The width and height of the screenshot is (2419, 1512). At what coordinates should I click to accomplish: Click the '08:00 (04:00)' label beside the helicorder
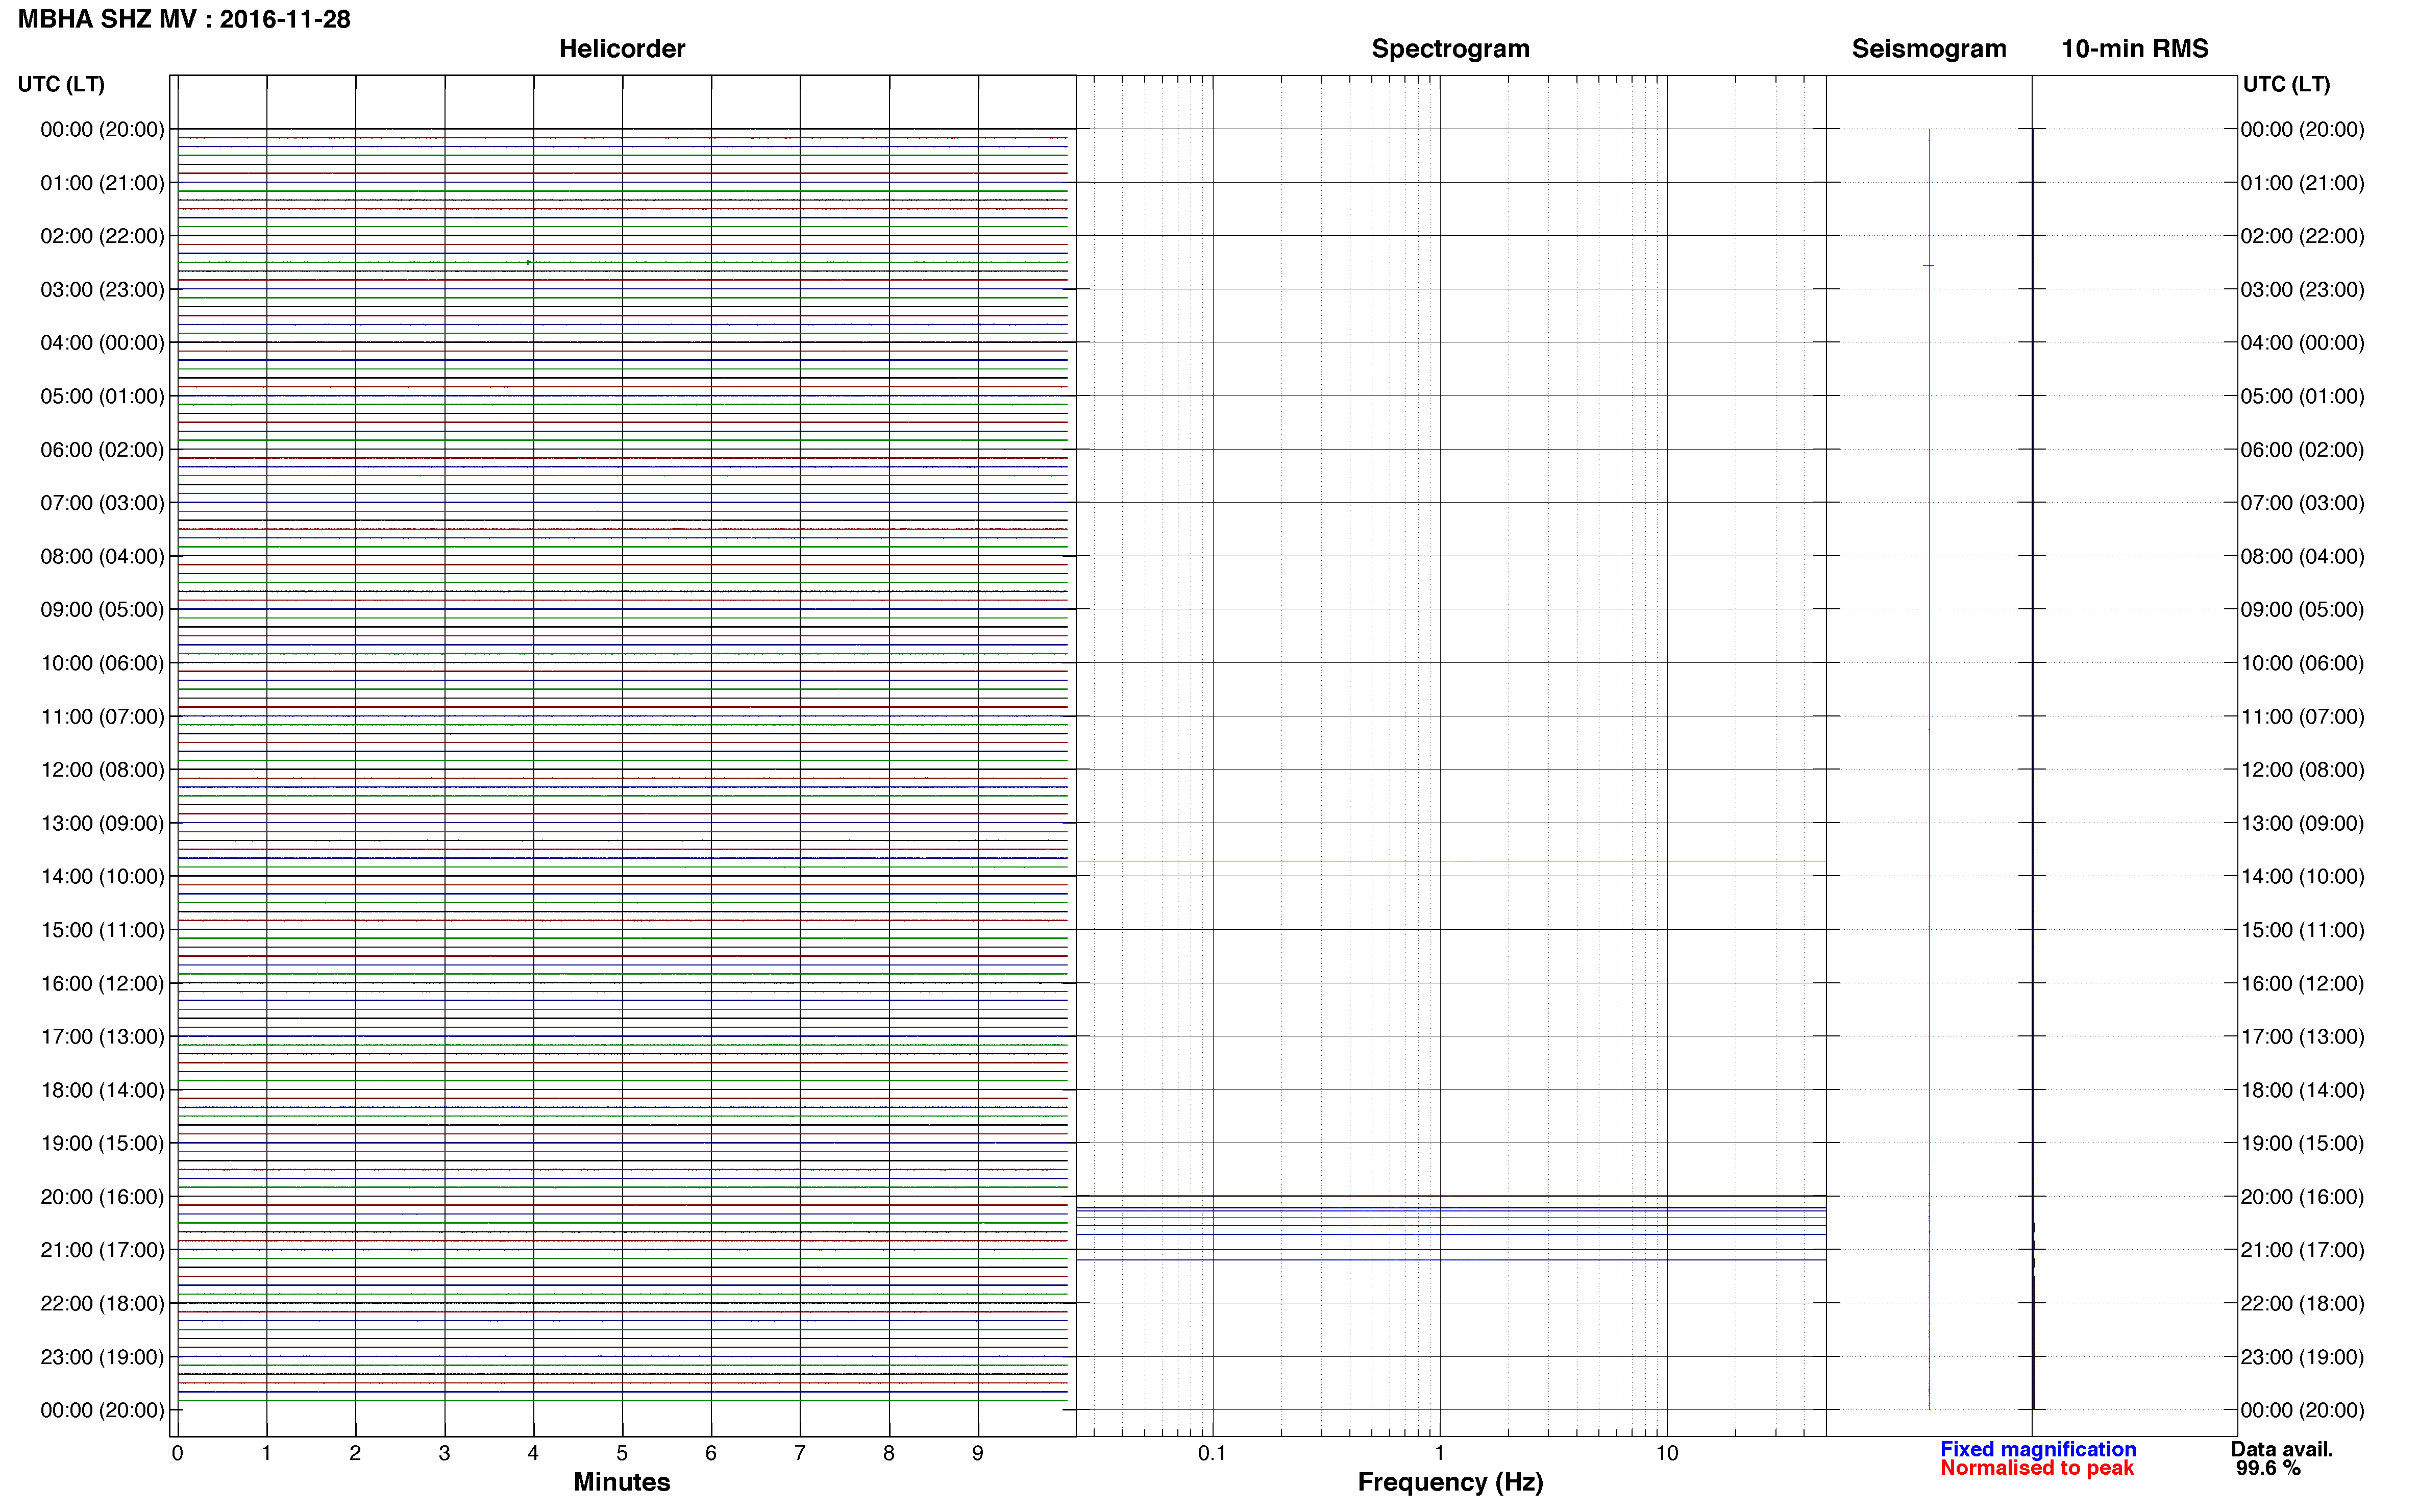tap(102, 556)
